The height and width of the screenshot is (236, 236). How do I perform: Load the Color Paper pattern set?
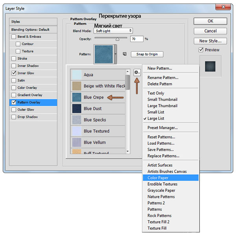[x=171, y=178]
